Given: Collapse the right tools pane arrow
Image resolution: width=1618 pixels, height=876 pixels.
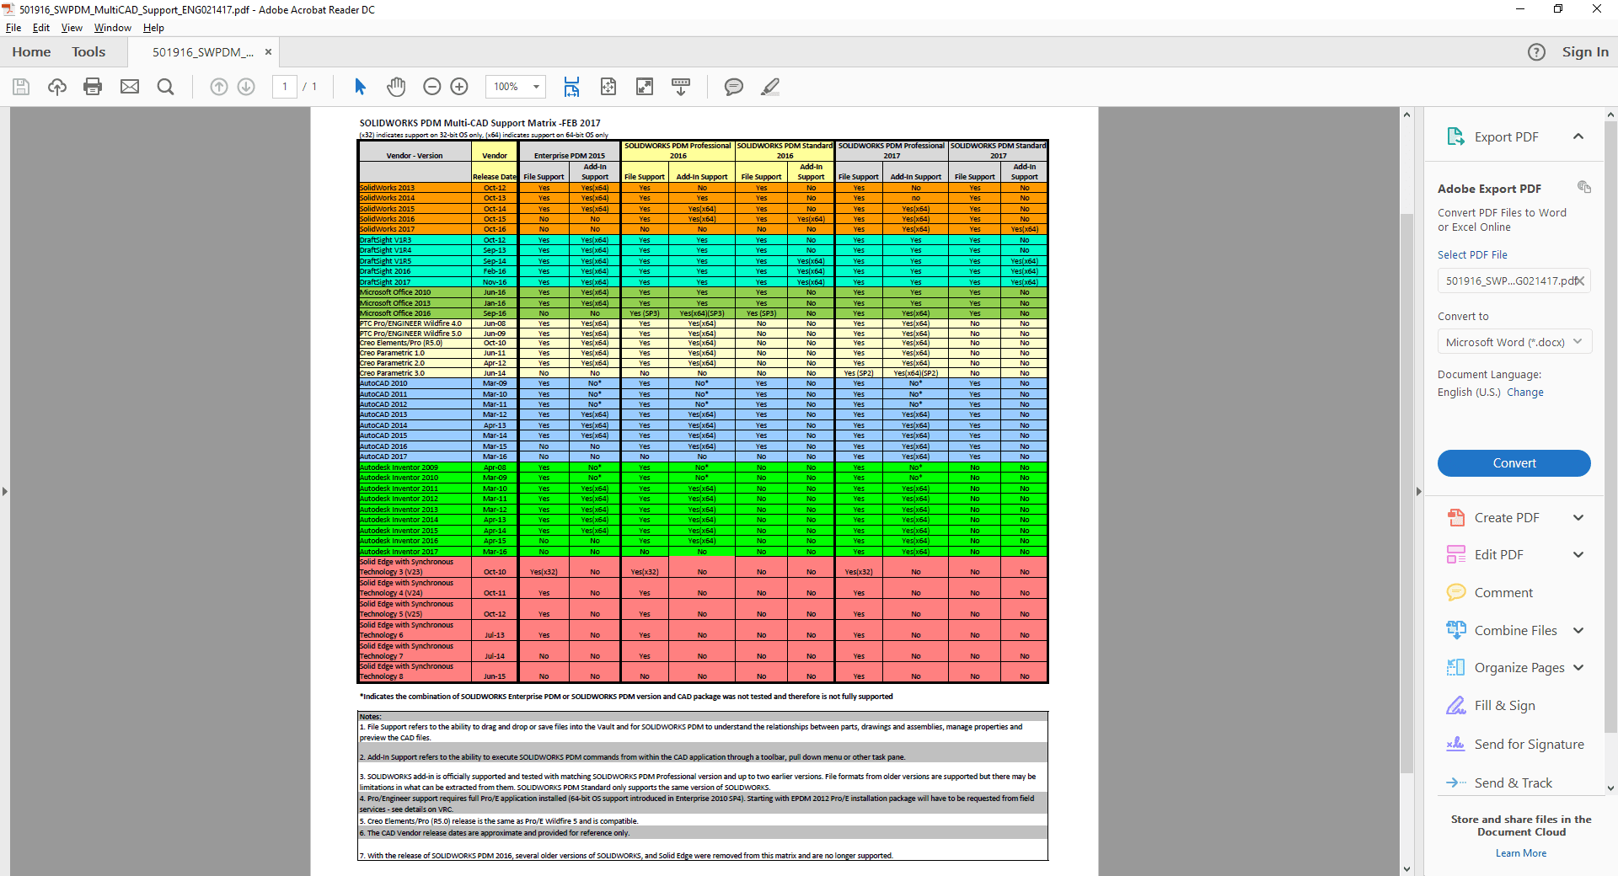Looking at the screenshot, I should pyautogui.click(x=1418, y=491).
